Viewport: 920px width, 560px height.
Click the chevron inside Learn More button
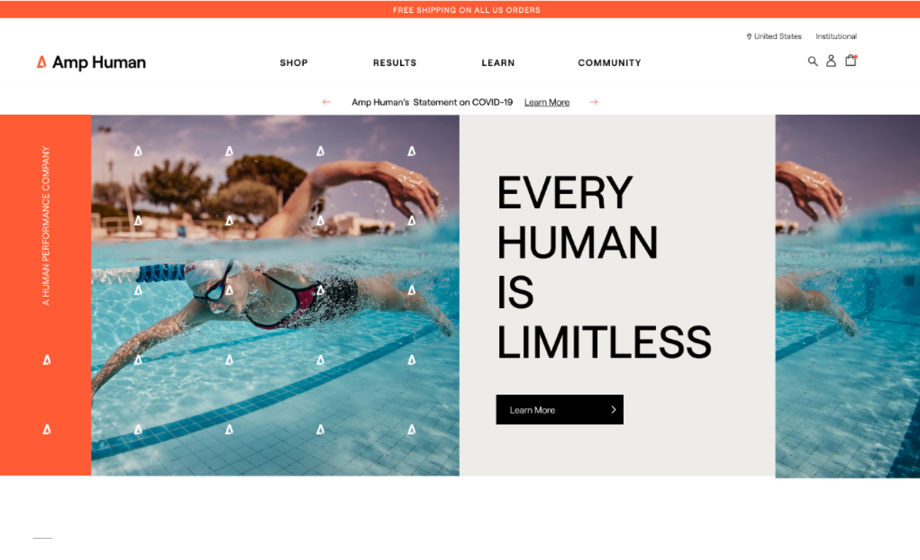click(613, 410)
